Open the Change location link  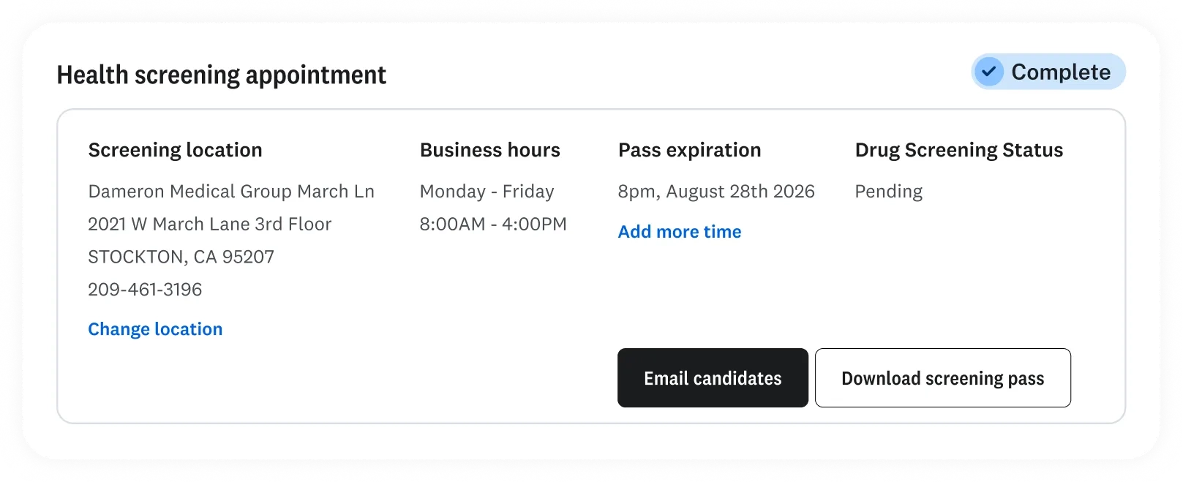pyautogui.click(x=155, y=329)
